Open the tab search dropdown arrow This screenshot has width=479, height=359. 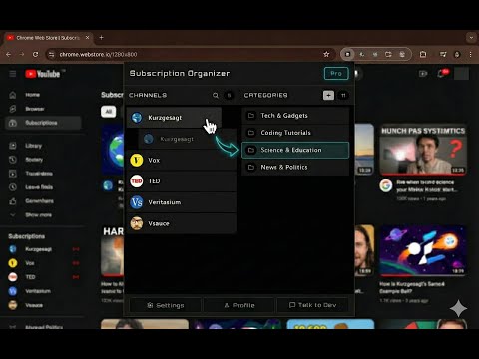(x=471, y=38)
